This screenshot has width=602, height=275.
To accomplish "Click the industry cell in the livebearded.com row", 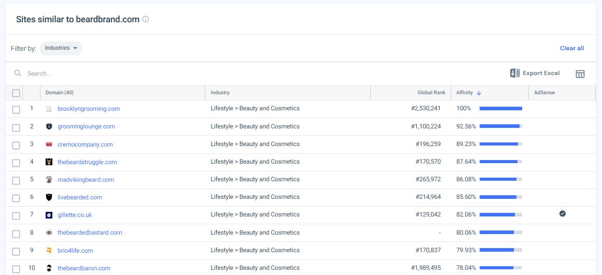I will (255, 197).
